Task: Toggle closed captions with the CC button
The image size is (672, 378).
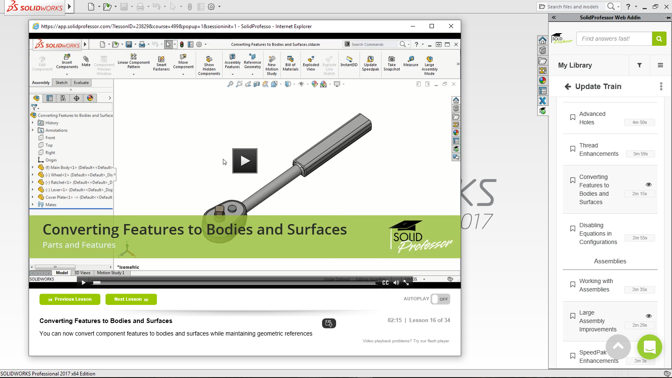Action: coord(385,283)
